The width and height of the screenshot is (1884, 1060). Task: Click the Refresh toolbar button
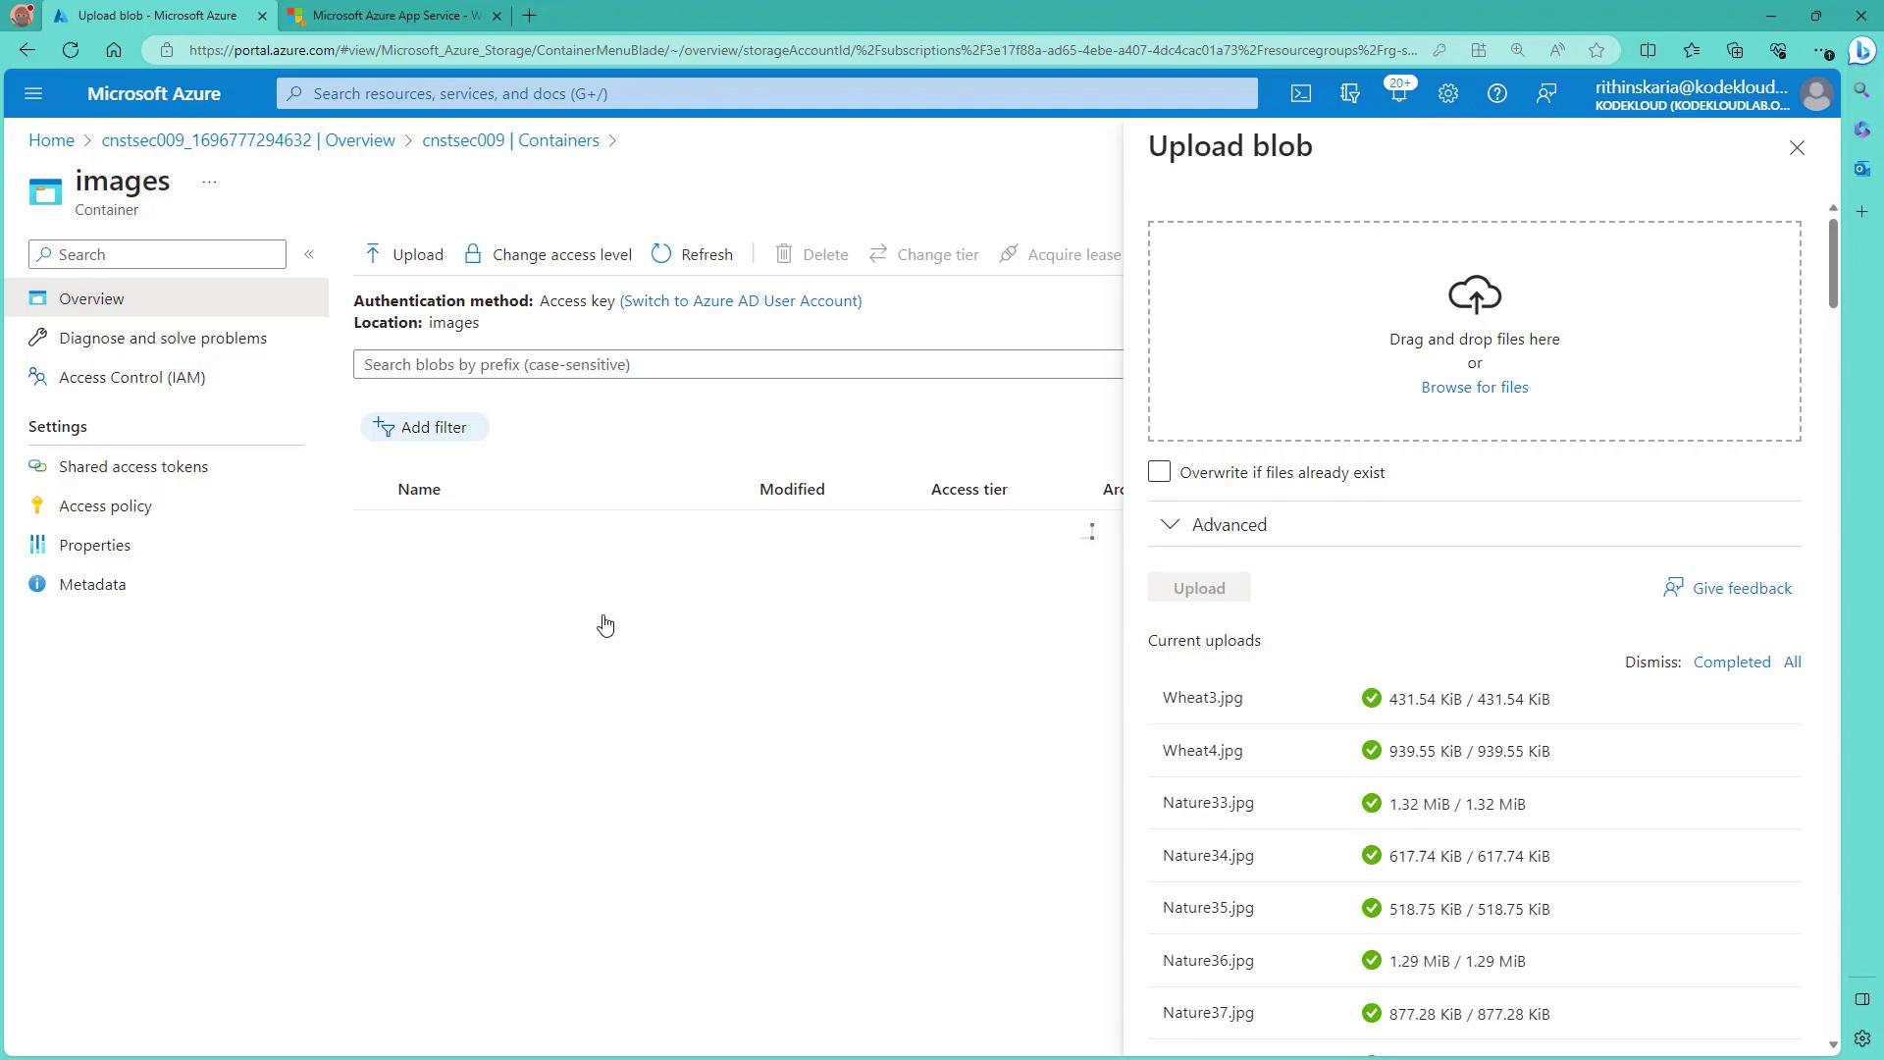click(692, 254)
